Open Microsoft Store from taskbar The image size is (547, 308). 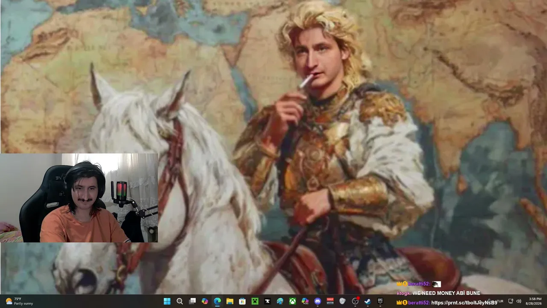(x=242, y=301)
